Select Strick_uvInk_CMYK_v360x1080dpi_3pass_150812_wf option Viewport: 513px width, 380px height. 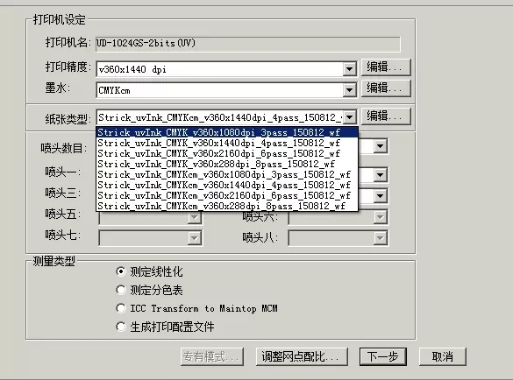[x=227, y=132]
